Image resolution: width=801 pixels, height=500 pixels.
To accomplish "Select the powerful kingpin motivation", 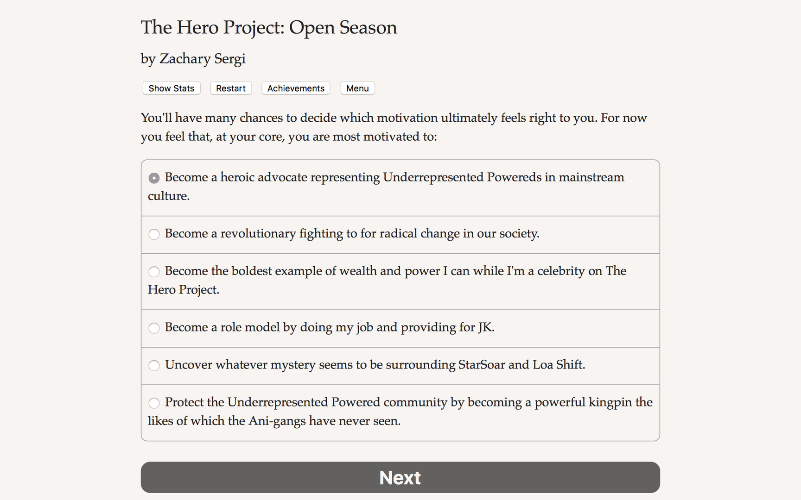I will point(154,403).
